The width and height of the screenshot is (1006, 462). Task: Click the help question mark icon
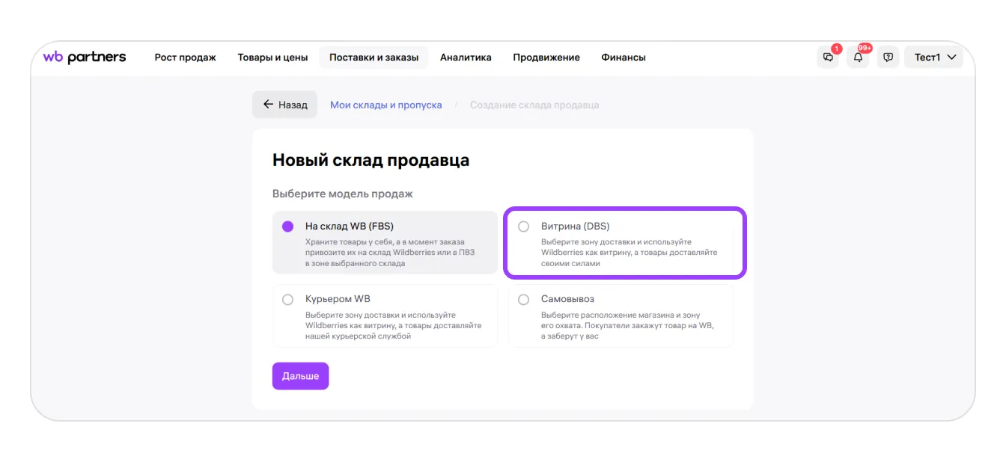tap(888, 58)
